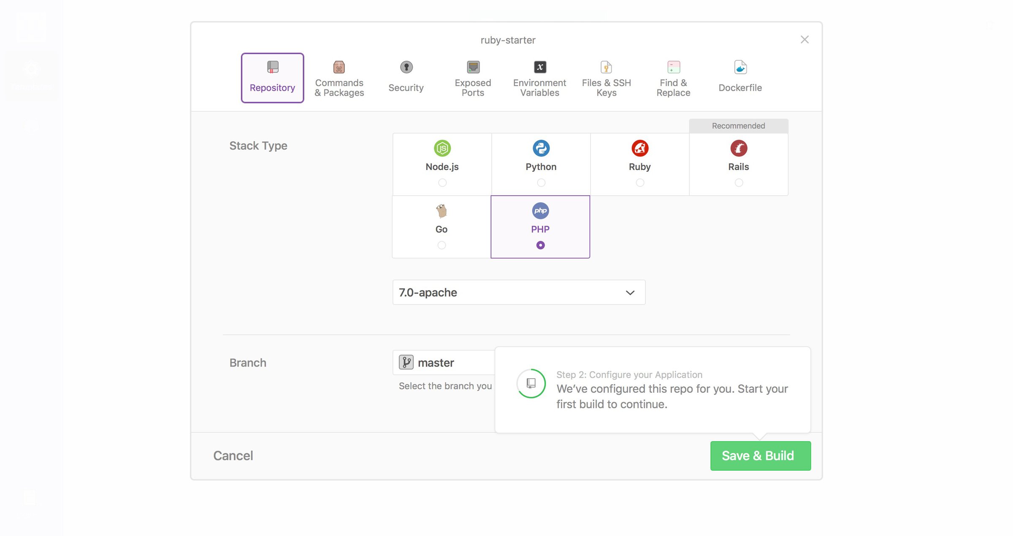
Task: Click the Python logo icon
Action: point(541,148)
